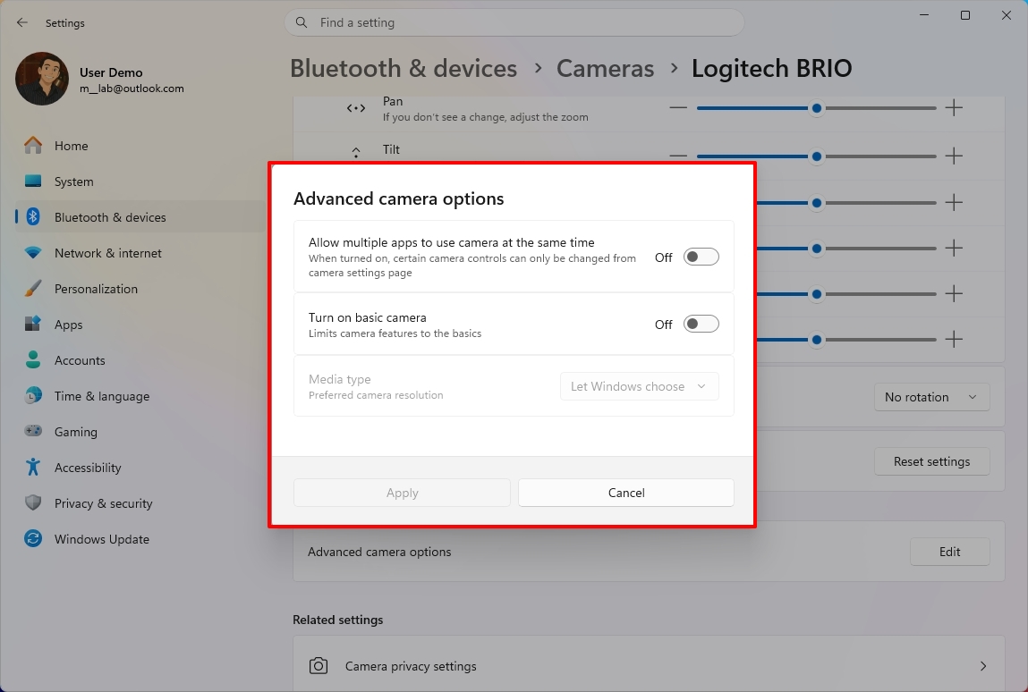Click the Accessibility figure icon
This screenshot has height=692, width=1028.
tap(33, 468)
